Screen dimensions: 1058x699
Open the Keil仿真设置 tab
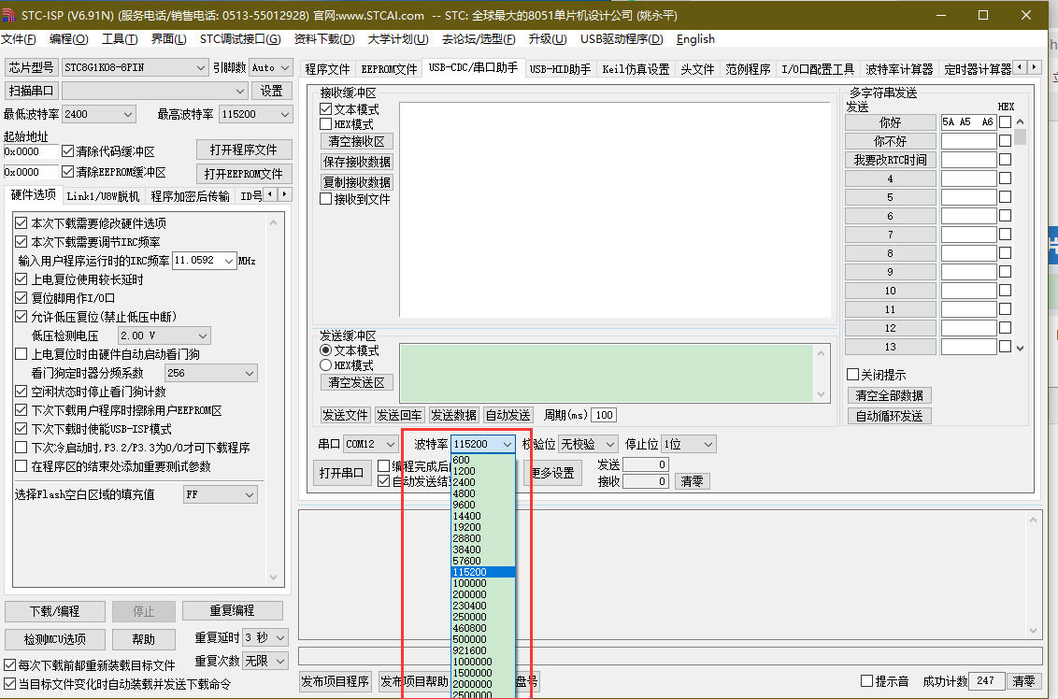[636, 69]
